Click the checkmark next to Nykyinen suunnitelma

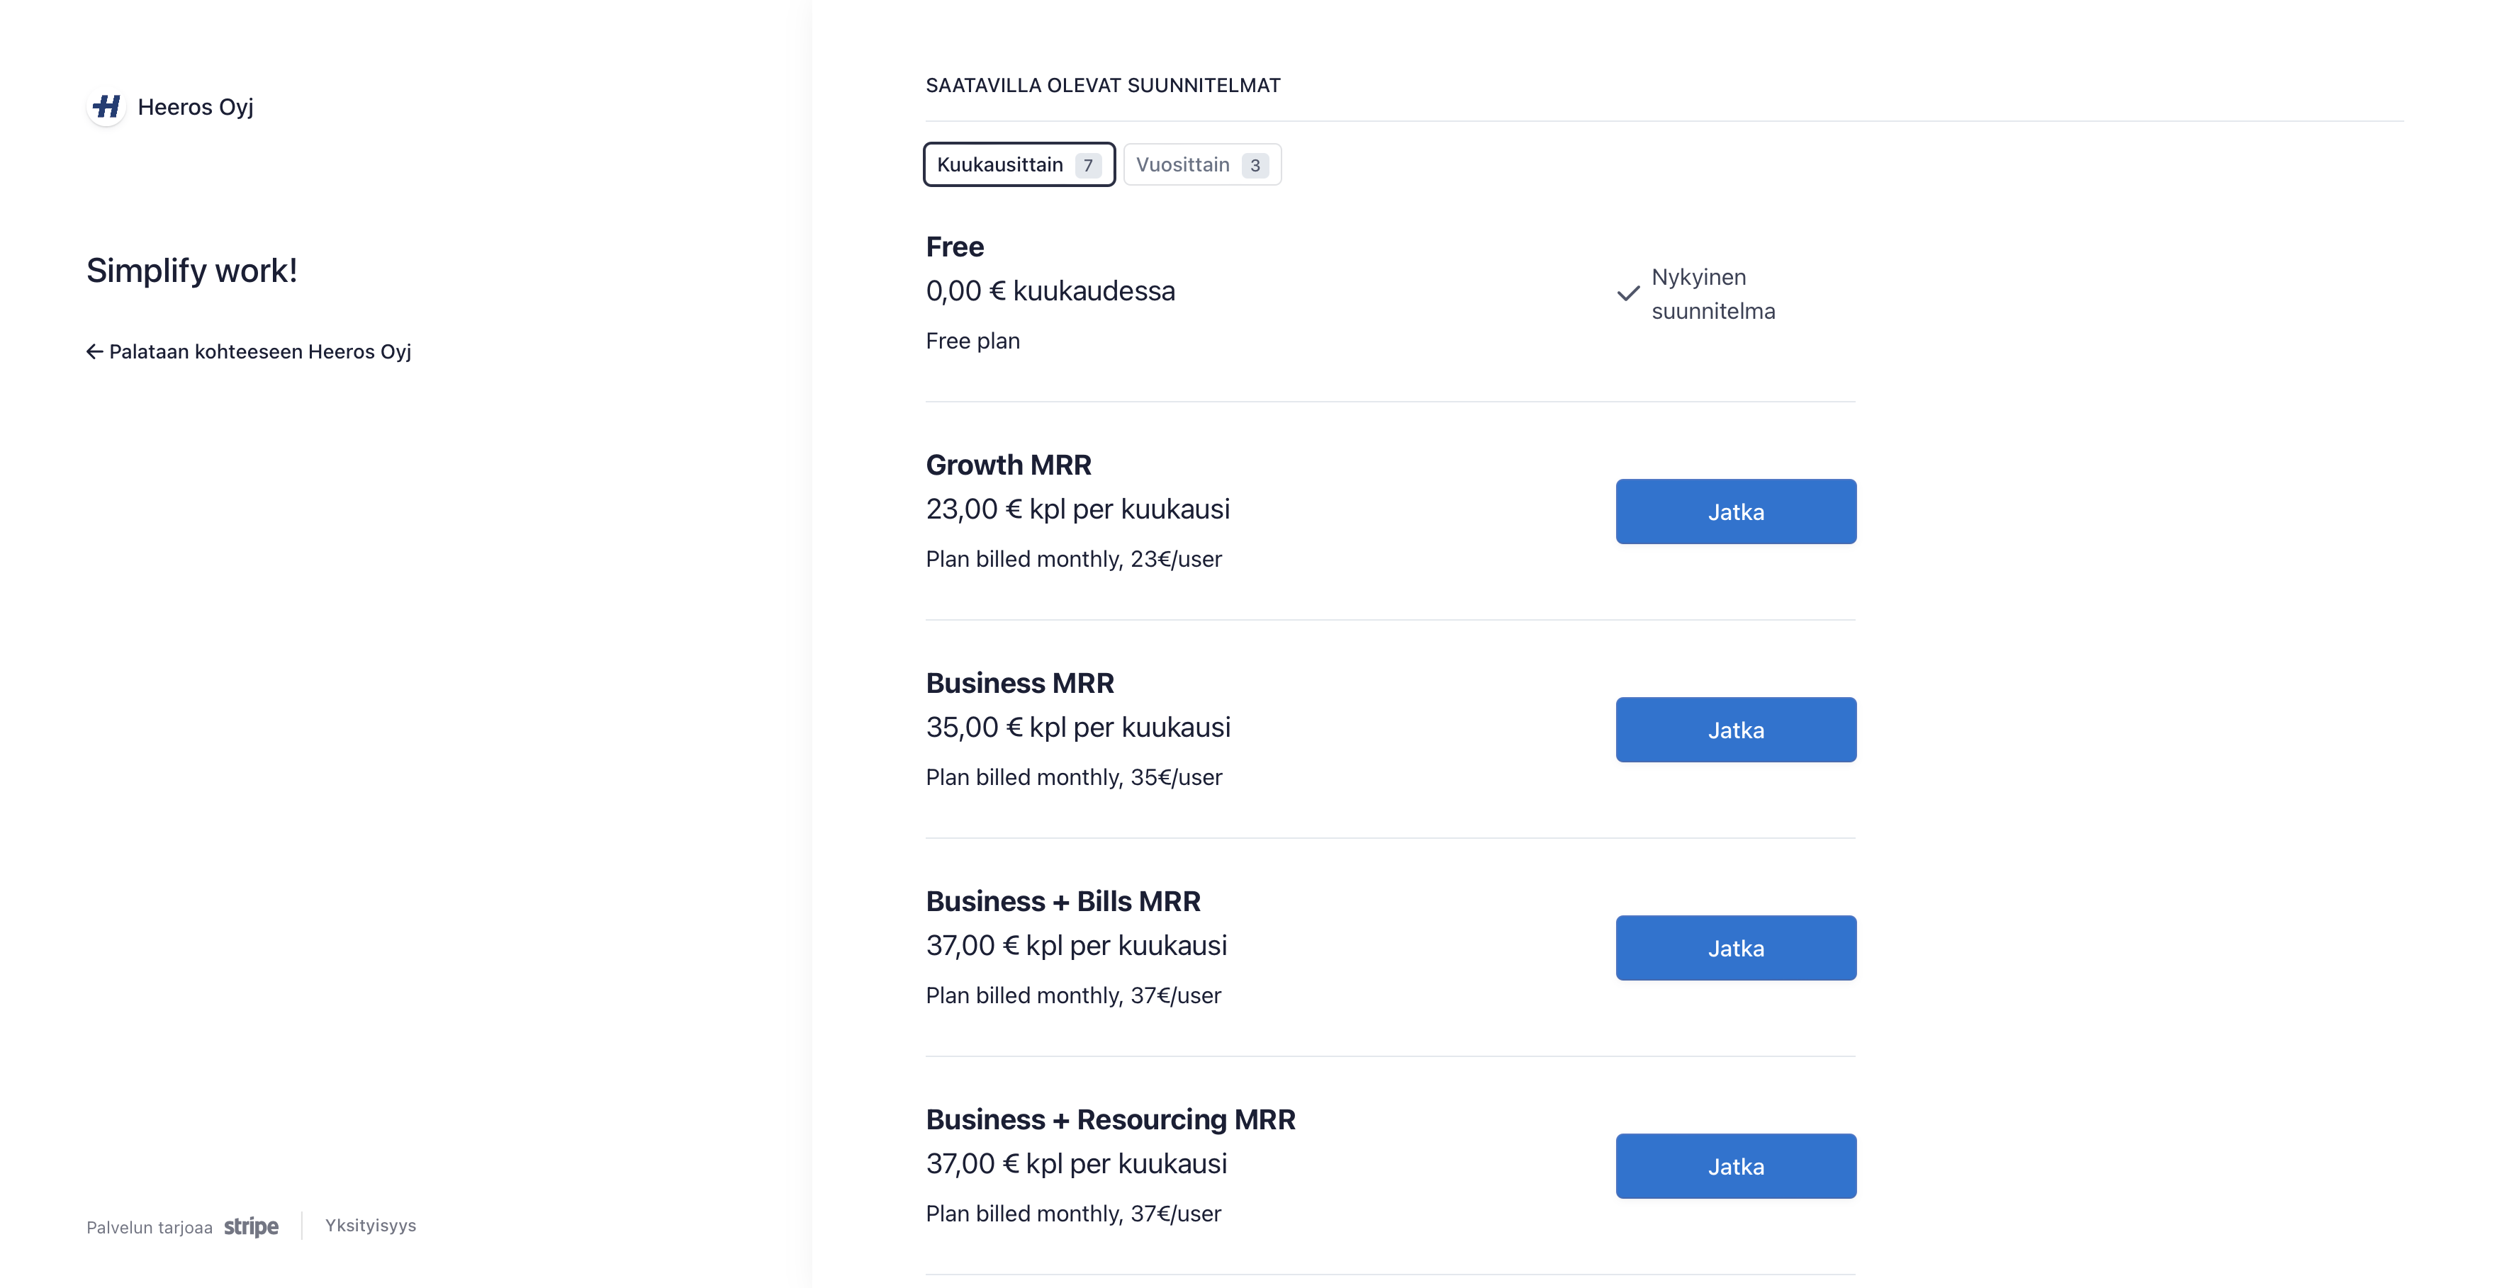1627,293
